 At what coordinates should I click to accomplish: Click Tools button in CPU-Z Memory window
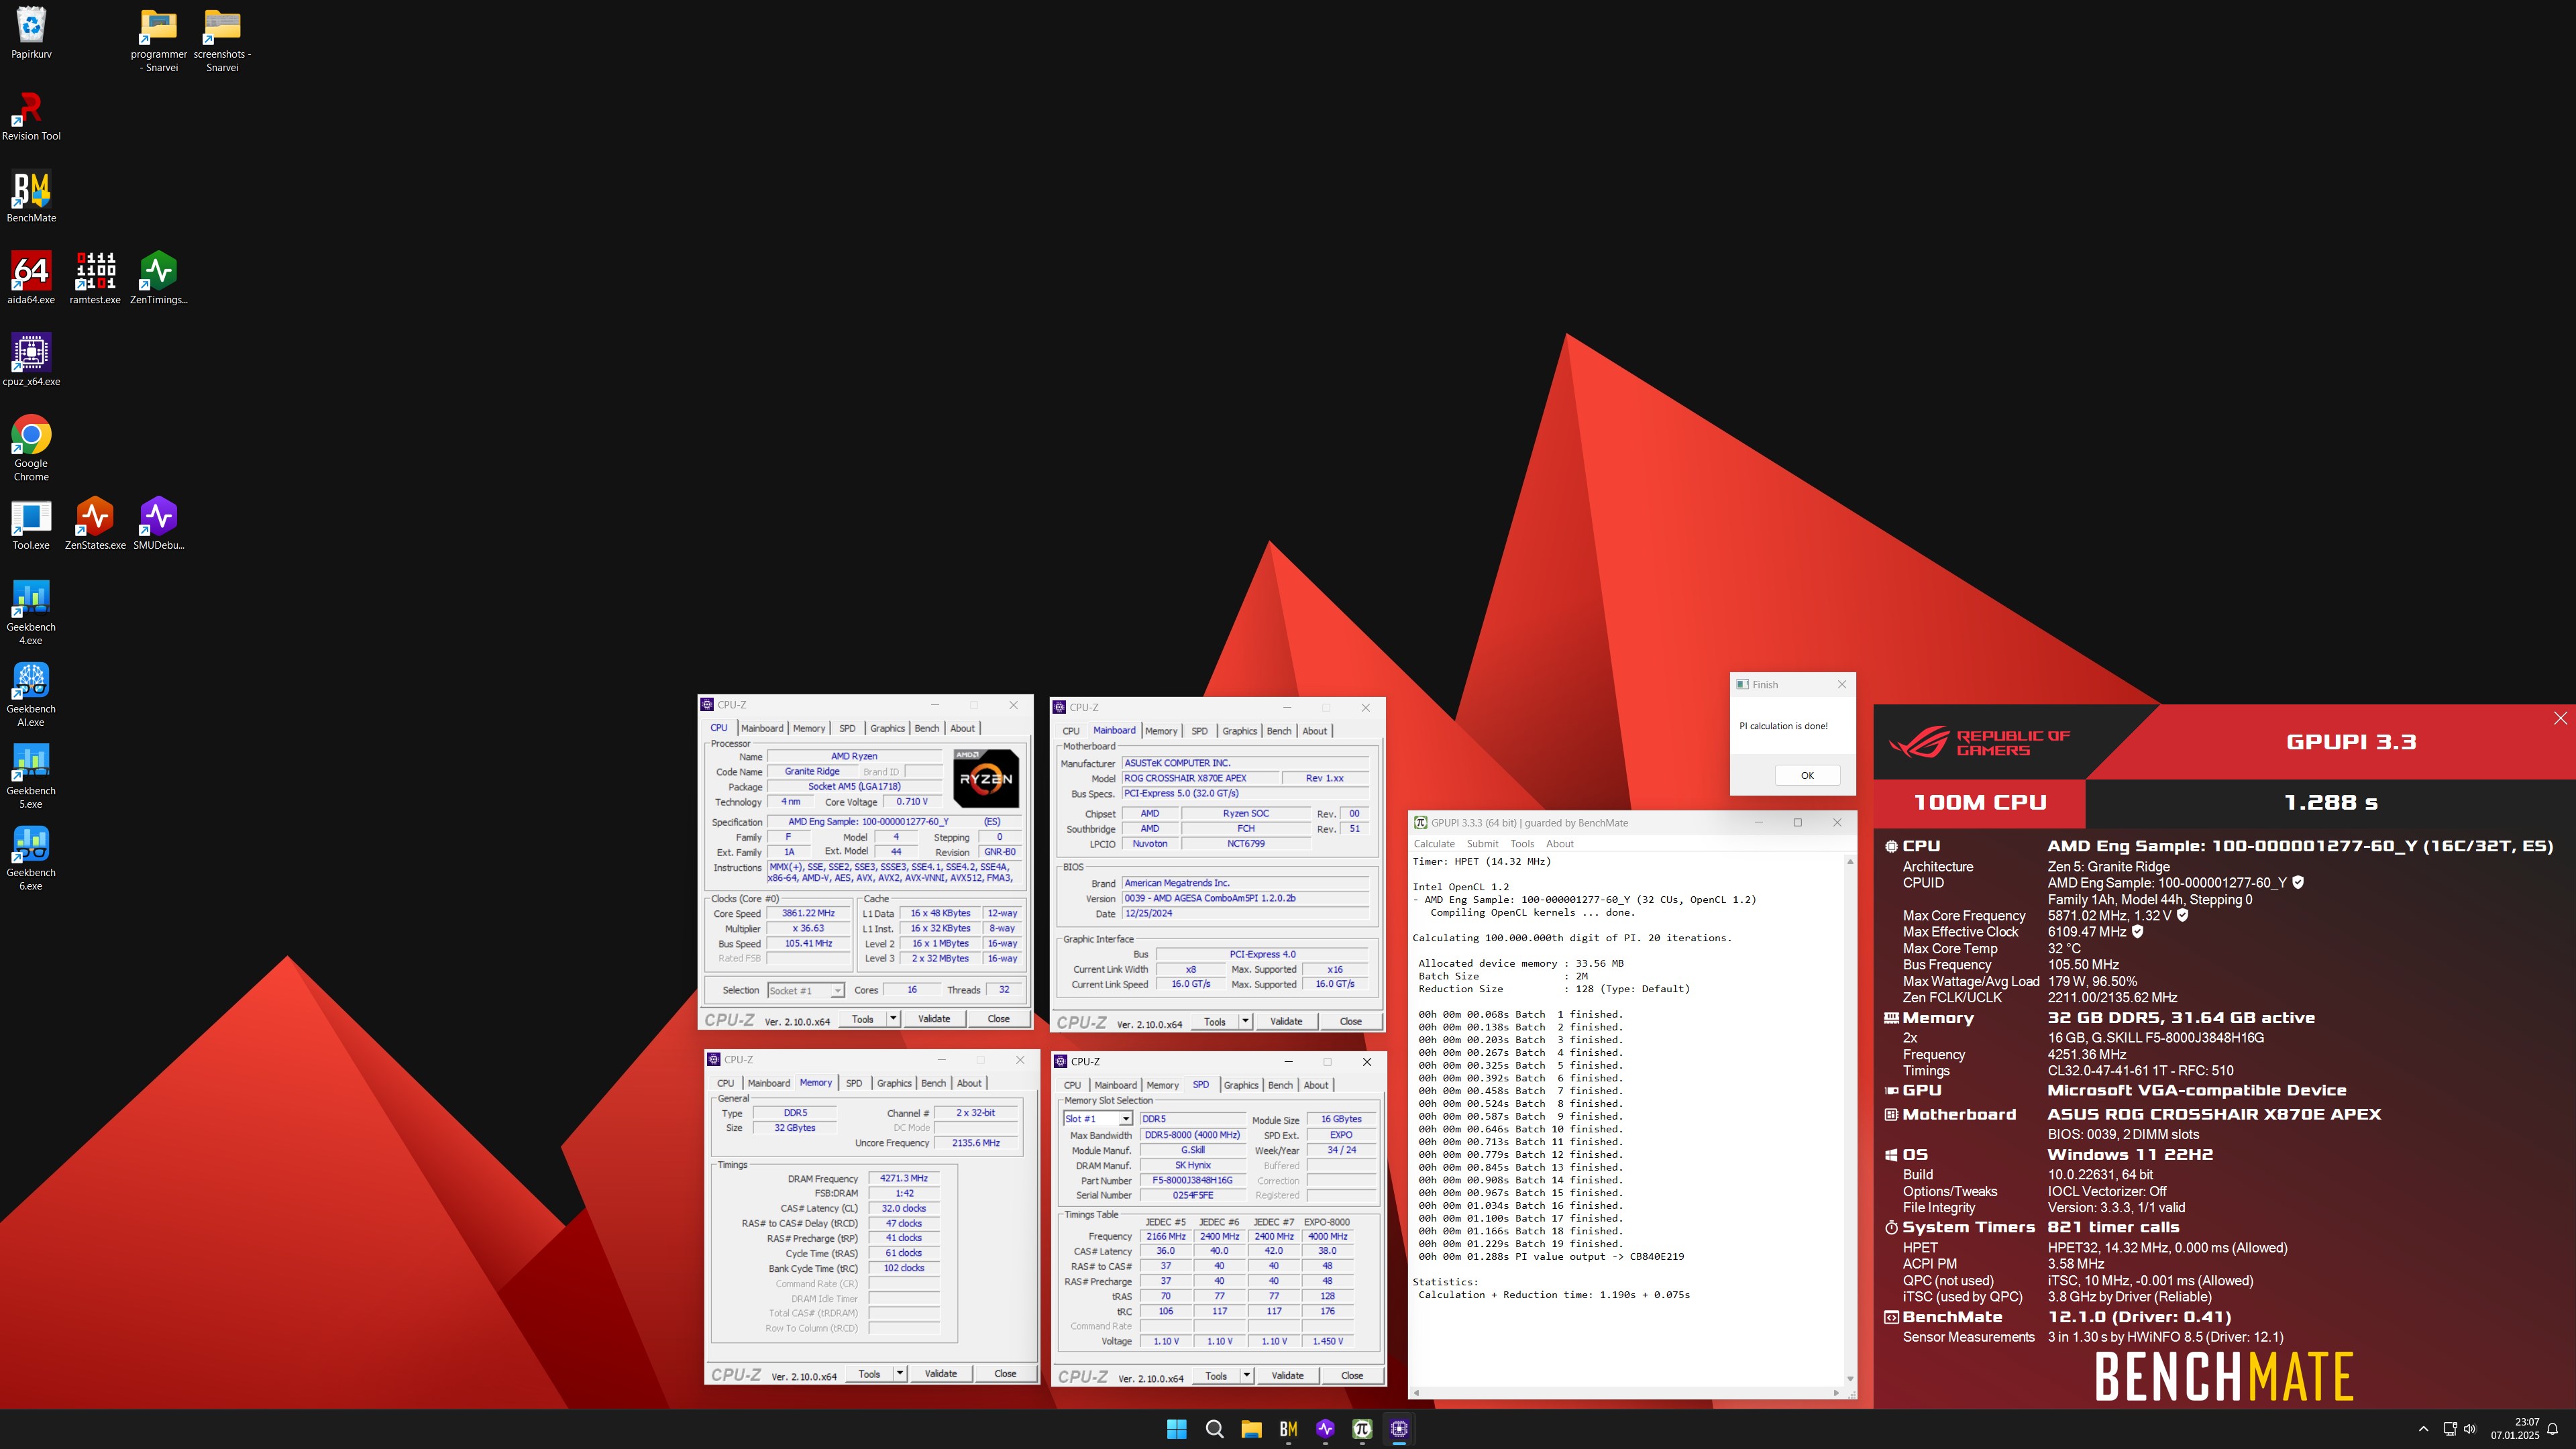[x=869, y=1373]
